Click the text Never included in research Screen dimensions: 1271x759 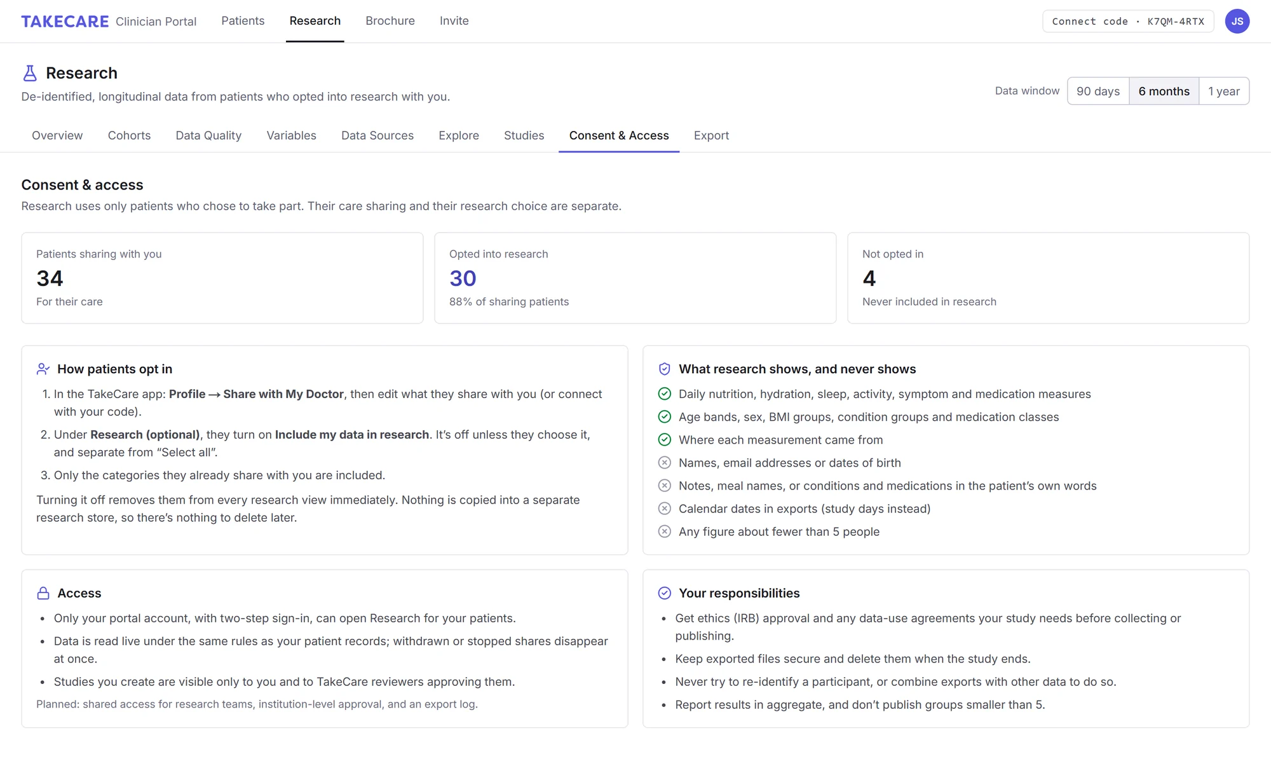pyautogui.click(x=929, y=302)
